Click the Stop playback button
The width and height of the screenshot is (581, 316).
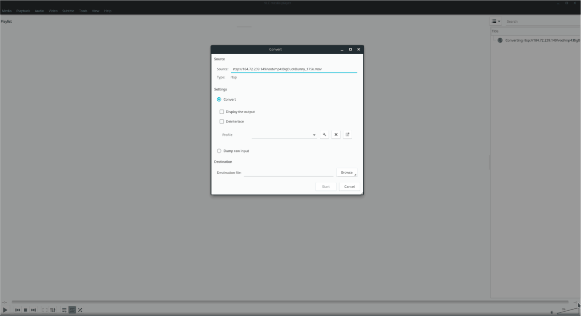25,310
